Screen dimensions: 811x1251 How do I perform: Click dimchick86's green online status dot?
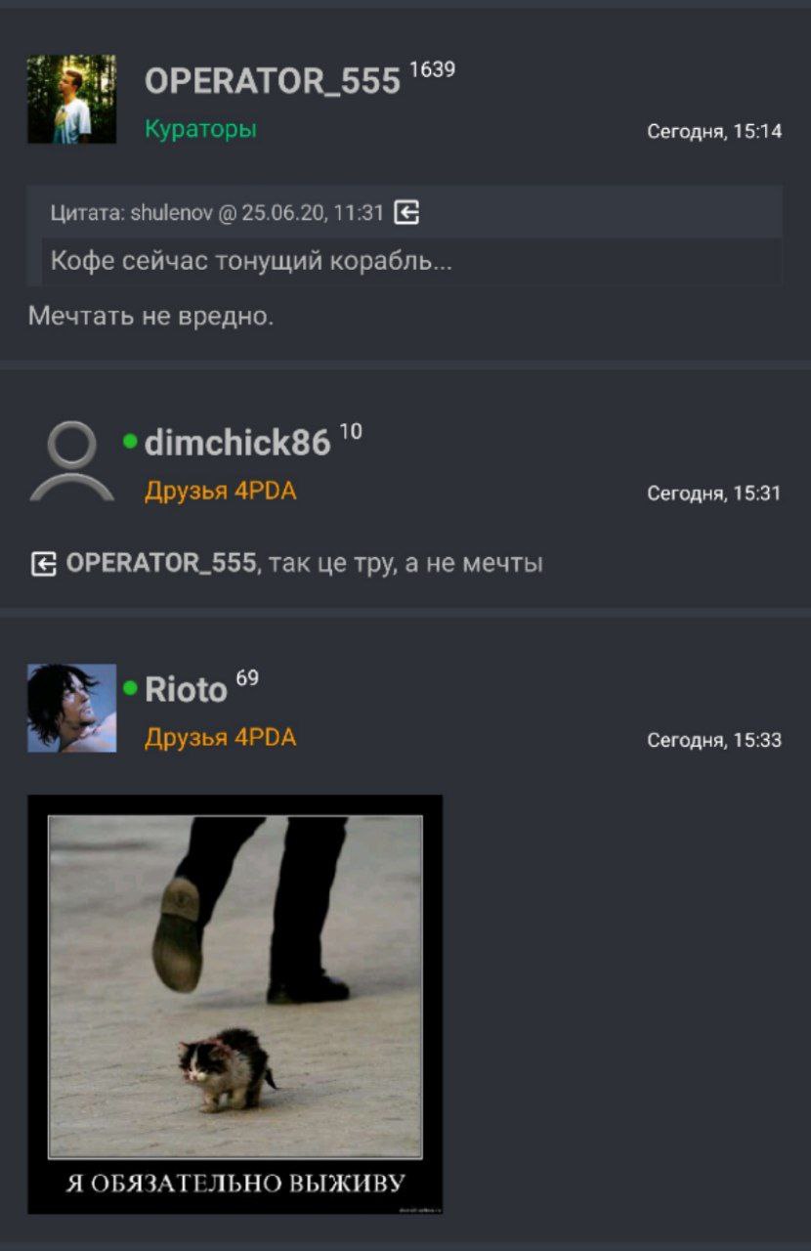[x=130, y=441]
